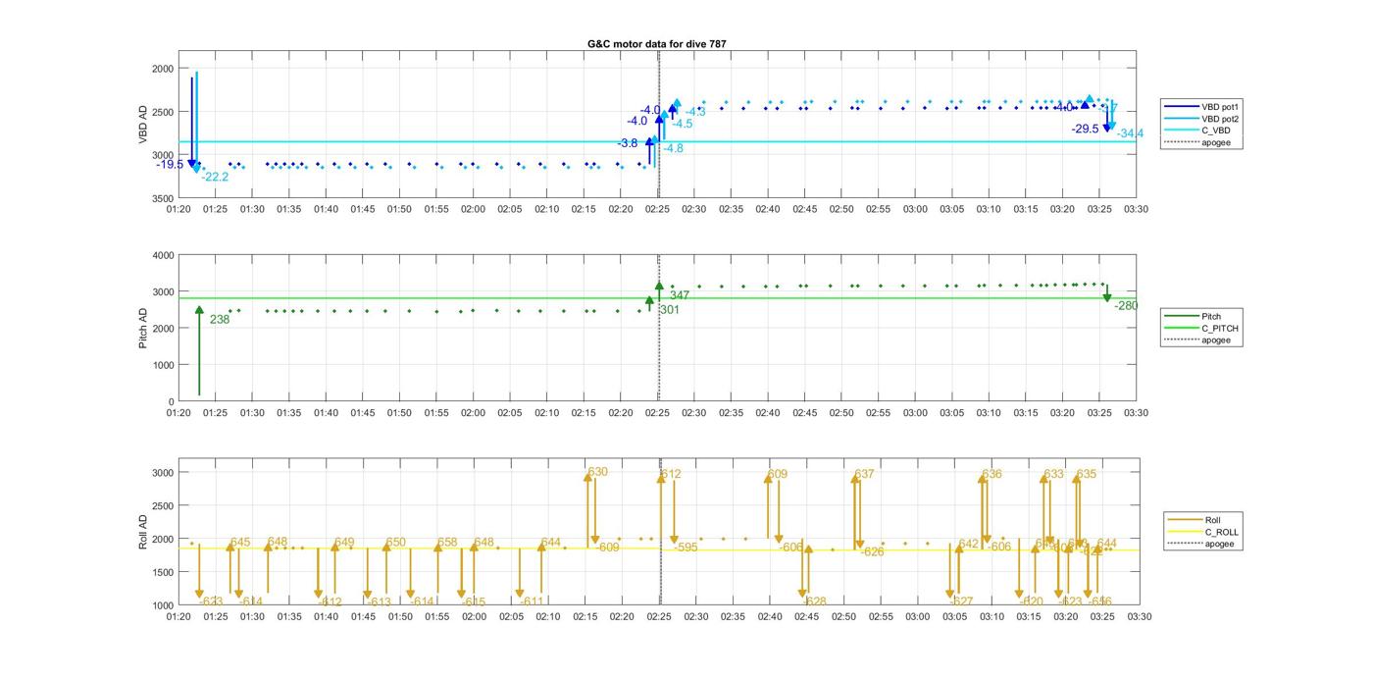The height and width of the screenshot is (680, 1373).
Task: Click the '633' roll data label
Action: click(x=1054, y=474)
